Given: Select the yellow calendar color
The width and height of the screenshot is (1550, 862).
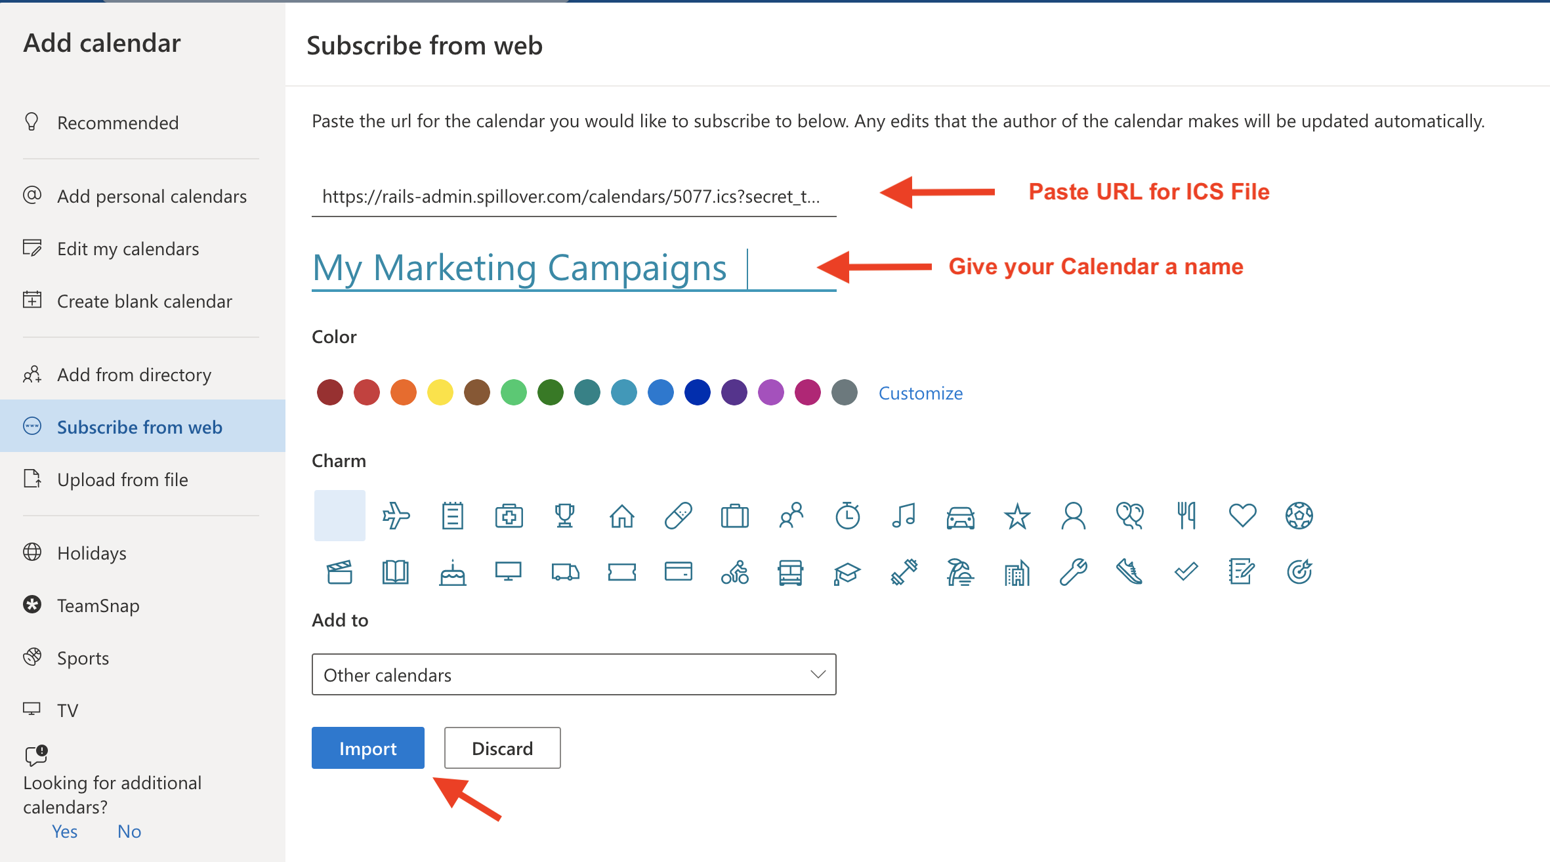Looking at the screenshot, I should pyautogui.click(x=440, y=392).
